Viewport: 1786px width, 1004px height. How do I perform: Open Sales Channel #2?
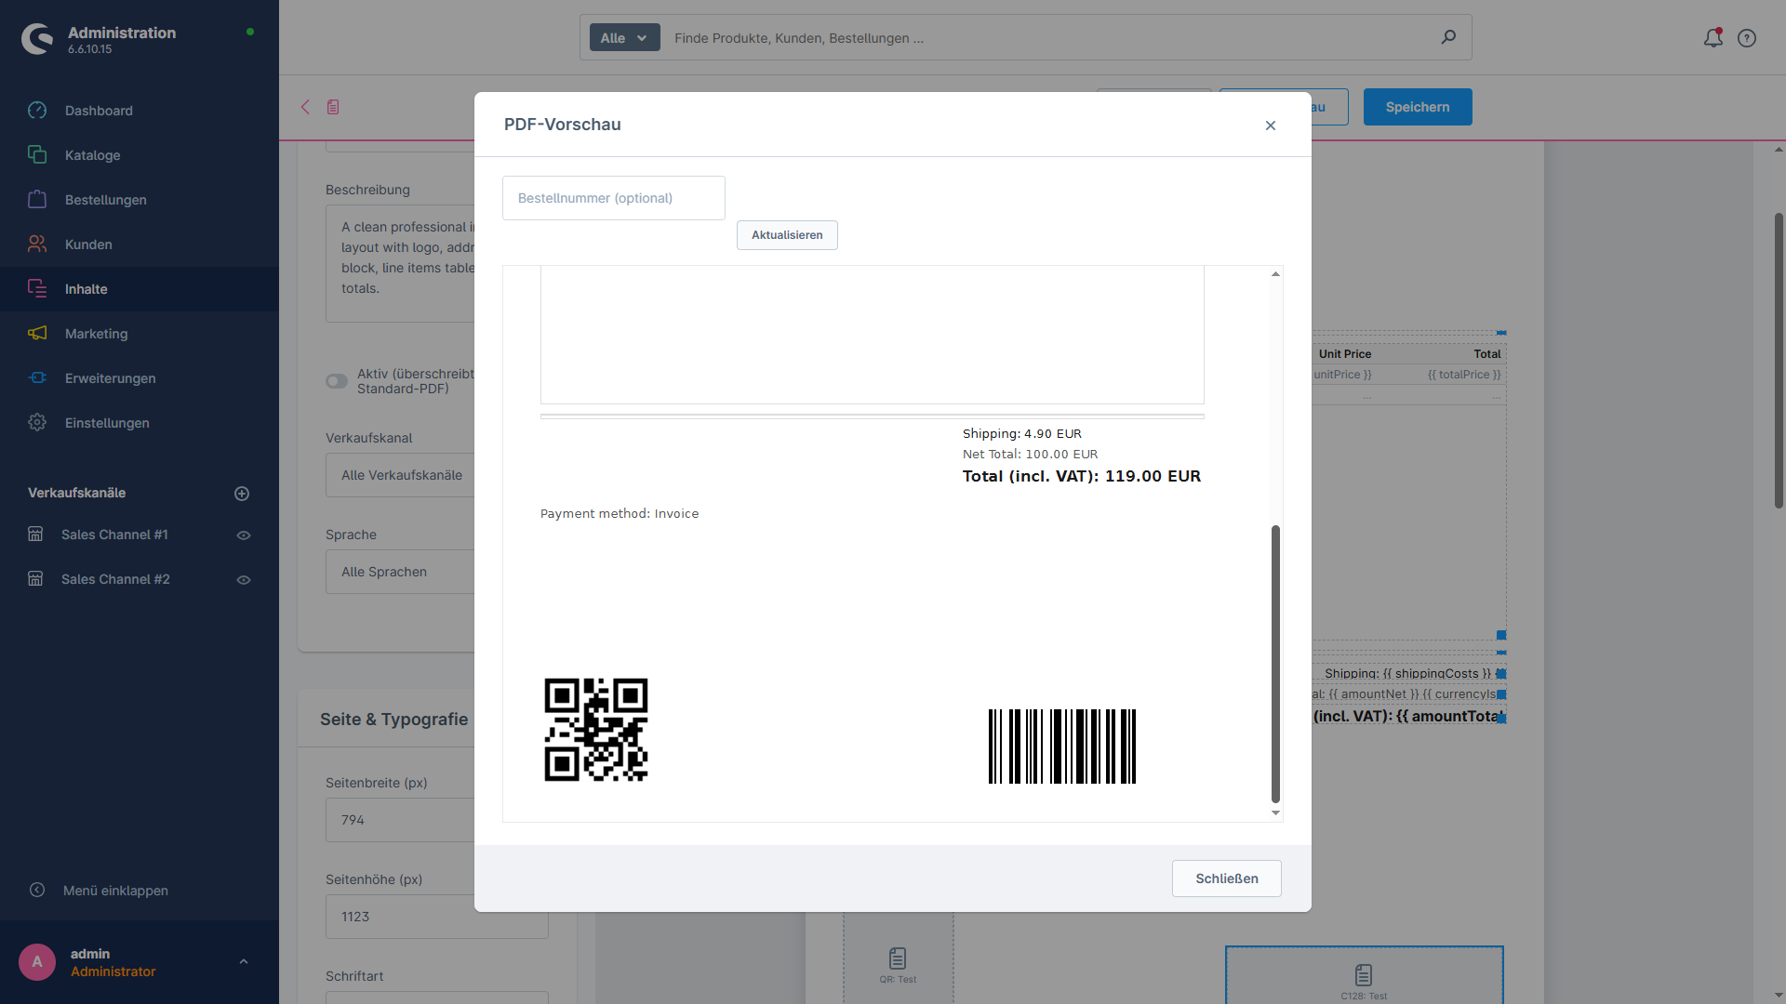[x=115, y=579]
